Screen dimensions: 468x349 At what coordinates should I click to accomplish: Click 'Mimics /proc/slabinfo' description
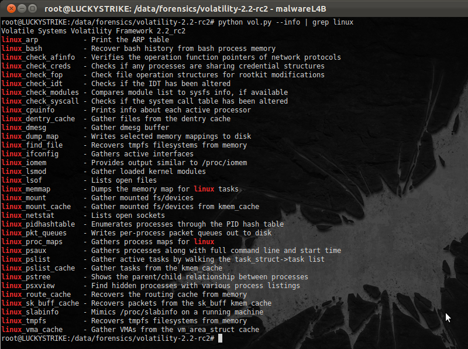click(x=177, y=312)
